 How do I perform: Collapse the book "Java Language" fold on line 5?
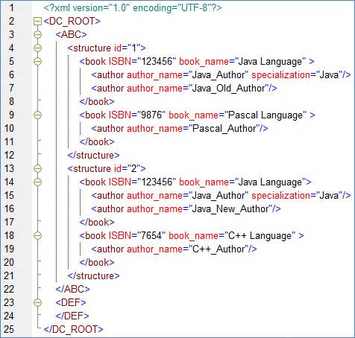[x=37, y=61]
